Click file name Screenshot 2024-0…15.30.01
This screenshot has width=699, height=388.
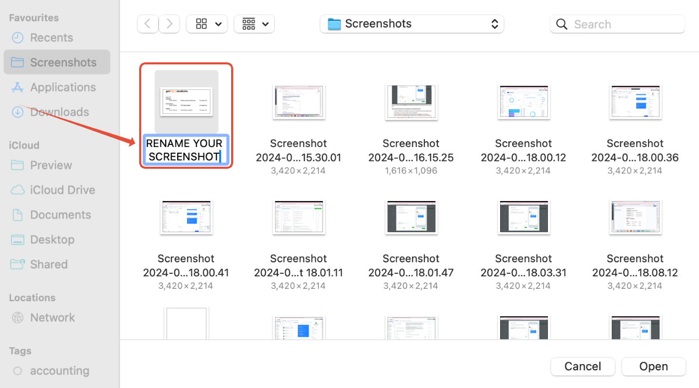coord(299,150)
